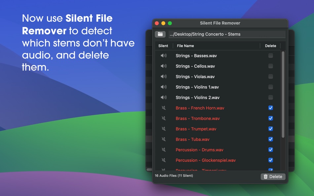Select Strings - Violins 2.wav file name
This screenshot has height=196, width=314.
[x=197, y=98]
